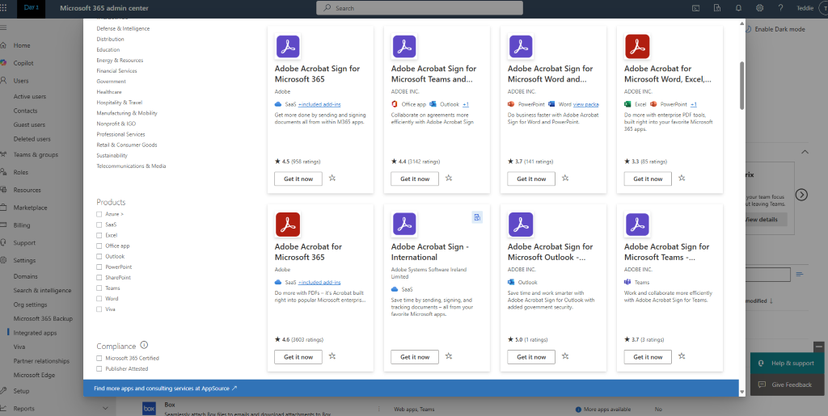Image resolution: width=828 pixels, height=416 pixels.
Task: Open the notifications bell icon
Action: tap(738, 8)
